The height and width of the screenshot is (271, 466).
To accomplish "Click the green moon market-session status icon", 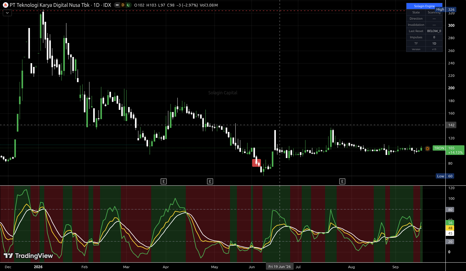I will coord(128,5).
